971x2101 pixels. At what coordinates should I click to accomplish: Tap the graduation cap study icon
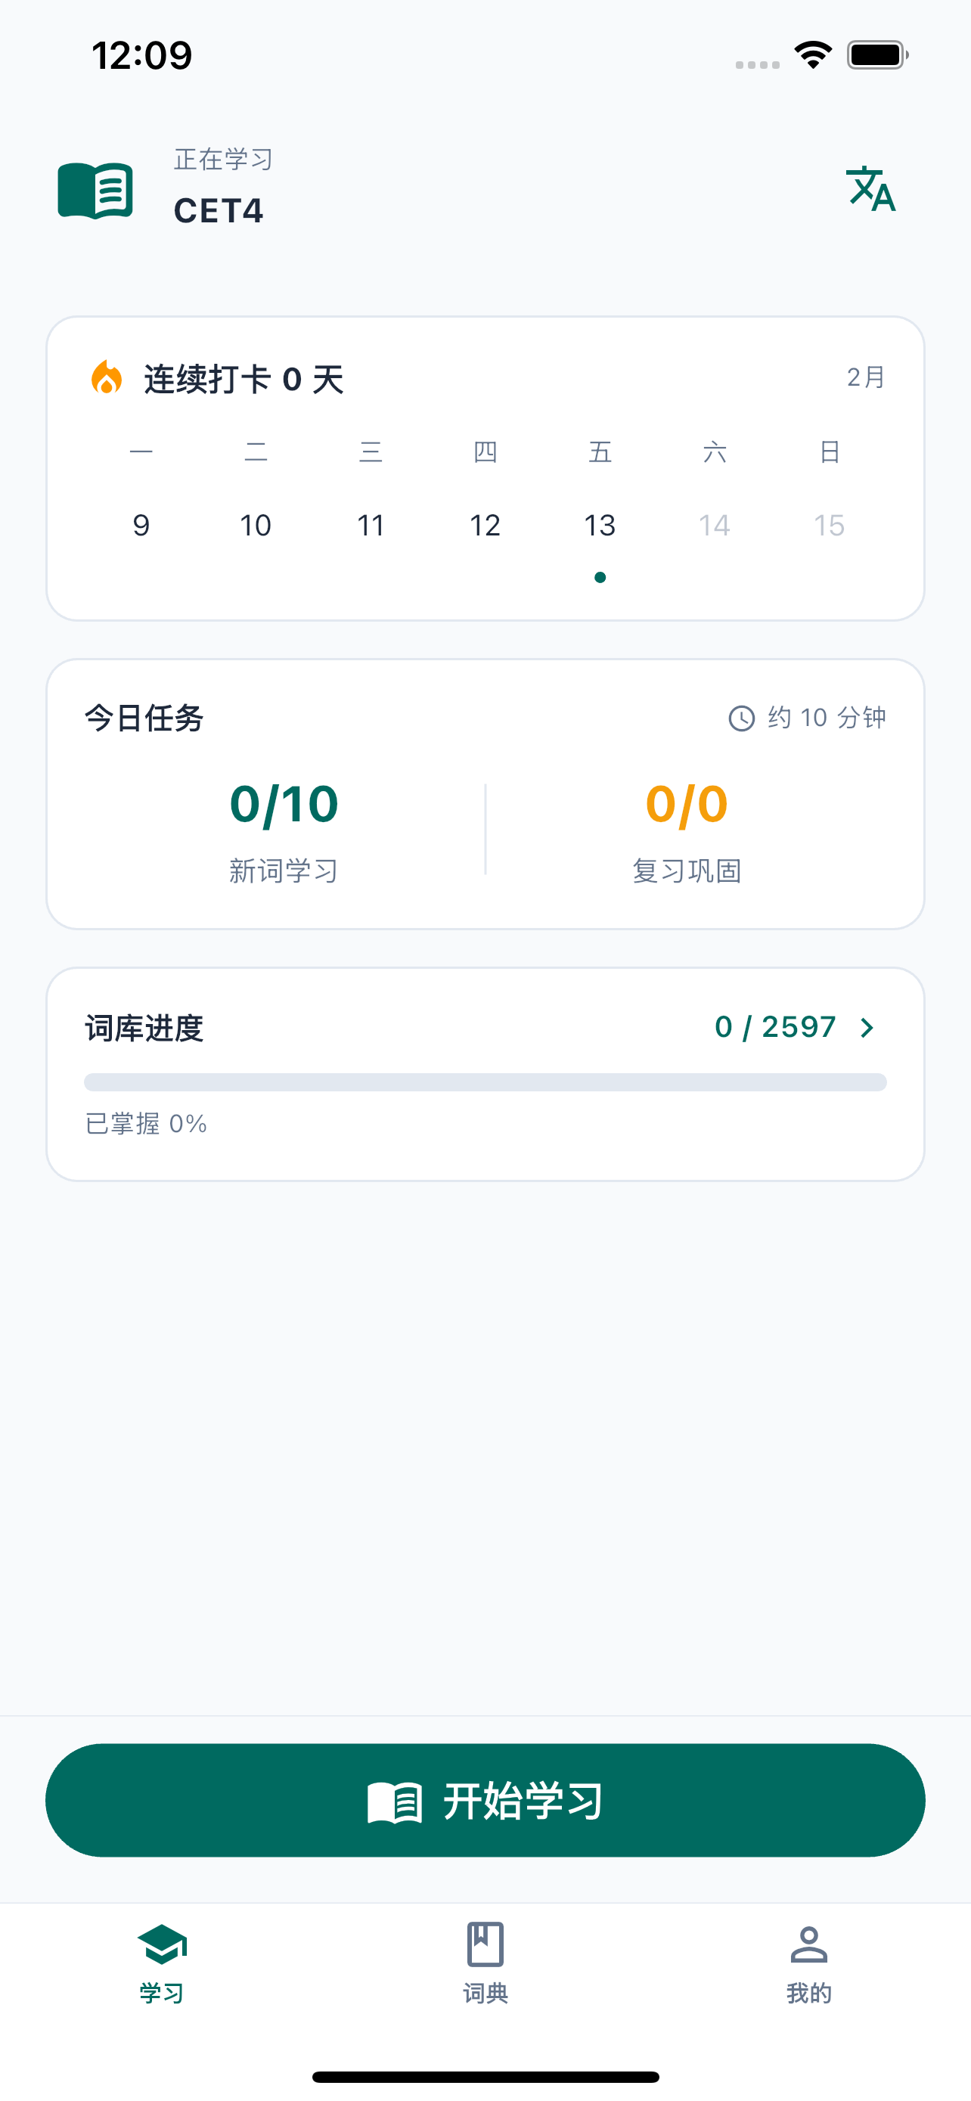161,1944
